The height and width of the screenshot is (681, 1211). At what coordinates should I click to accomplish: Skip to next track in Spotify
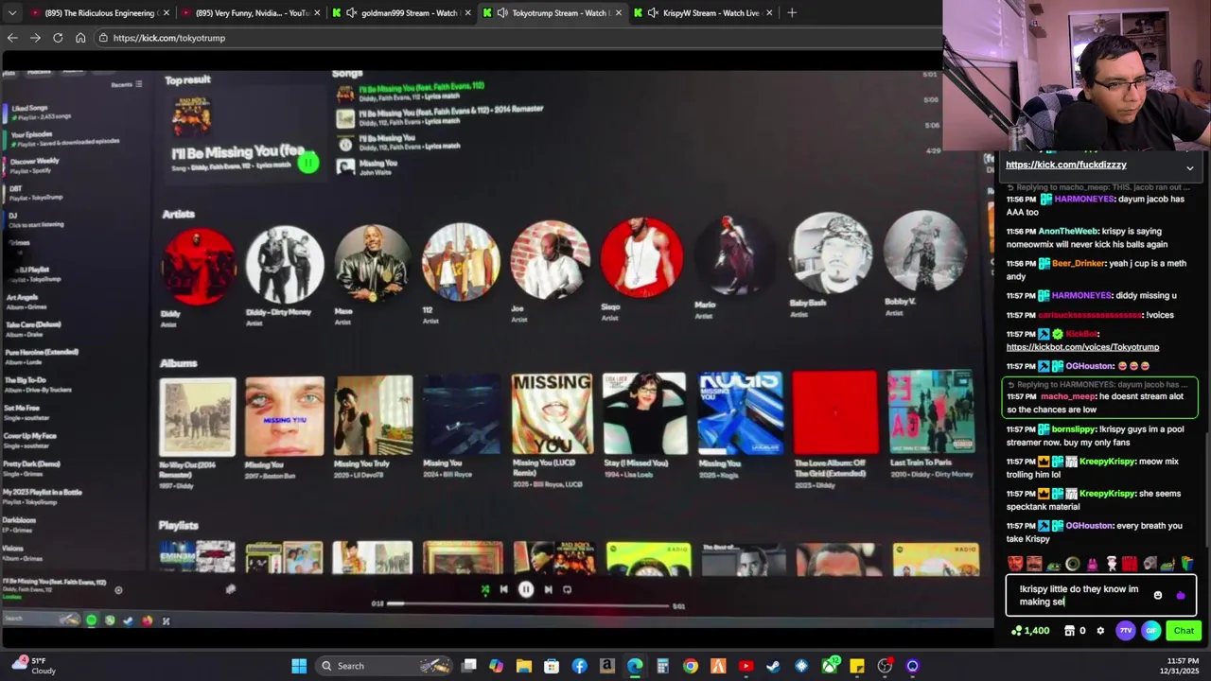(x=548, y=589)
